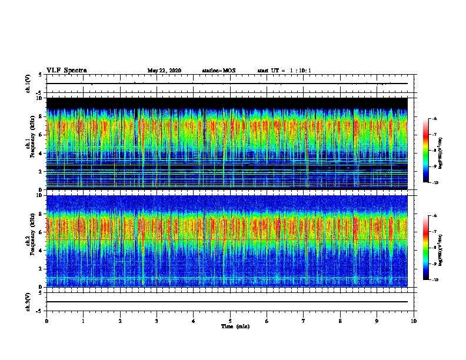
Task: Click time axis end label "10"
Action: (414, 321)
